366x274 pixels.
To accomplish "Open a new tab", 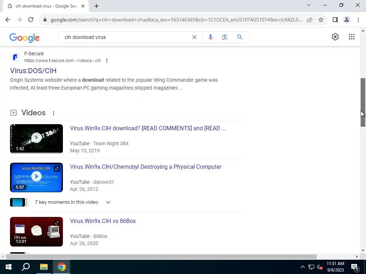I will coord(97,6).
